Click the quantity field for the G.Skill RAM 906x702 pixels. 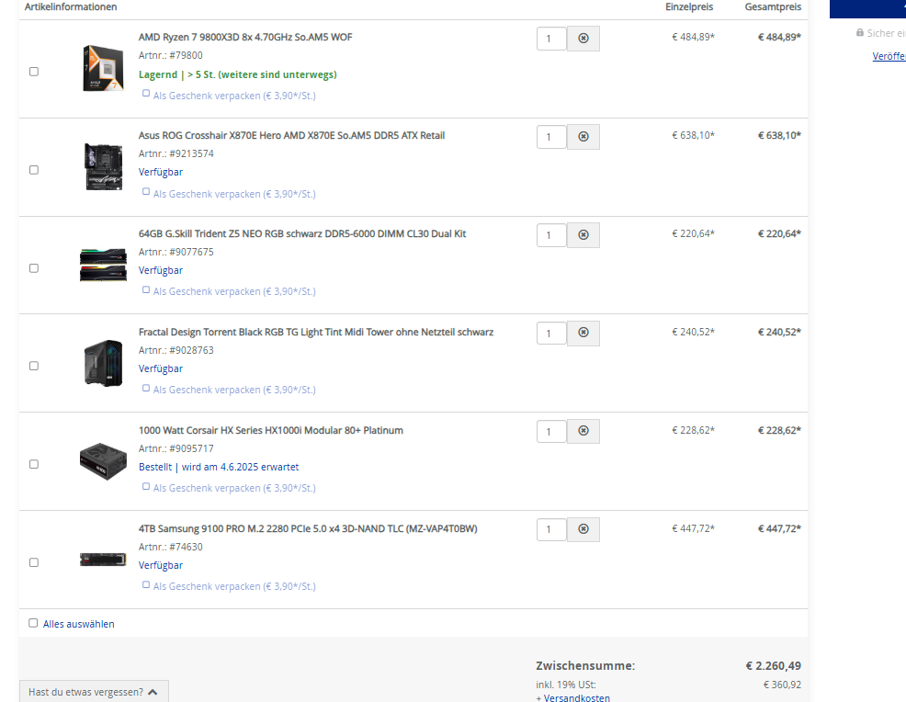[x=551, y=234]
